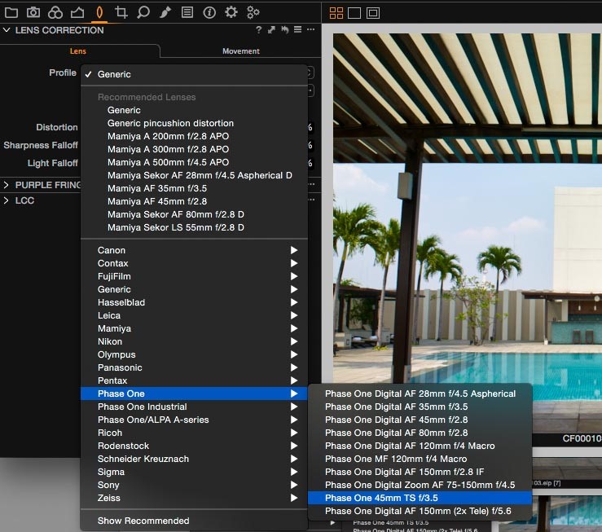Click the Lens Correction help question mark

click(x=258, y=30)
